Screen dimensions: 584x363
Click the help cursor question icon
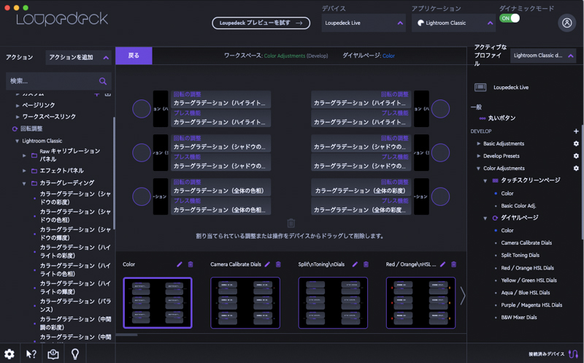(x=31, y=354)
